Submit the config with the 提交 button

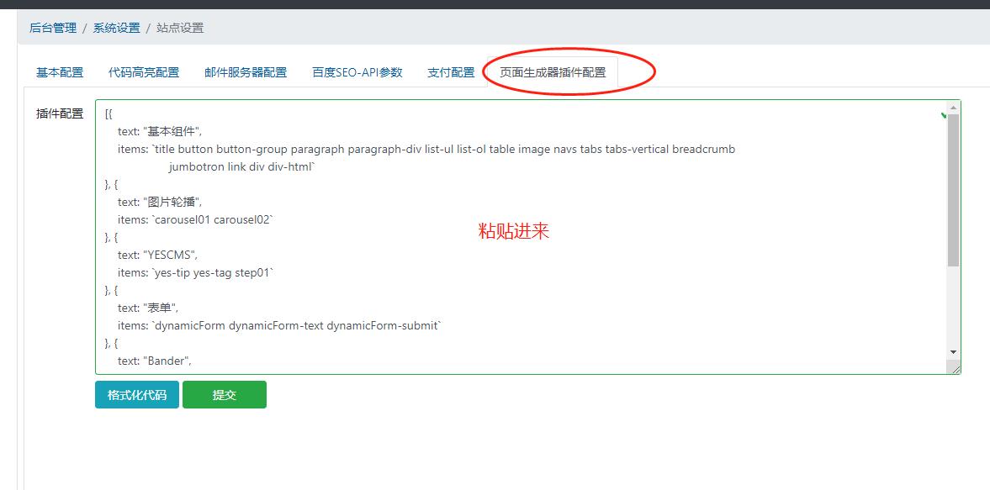pyautogui.click(x=224, y=394)
